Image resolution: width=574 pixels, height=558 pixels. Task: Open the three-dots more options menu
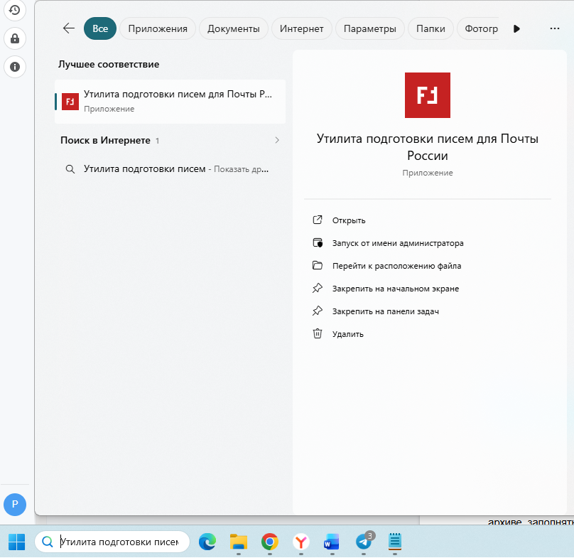tap(555, 28)
